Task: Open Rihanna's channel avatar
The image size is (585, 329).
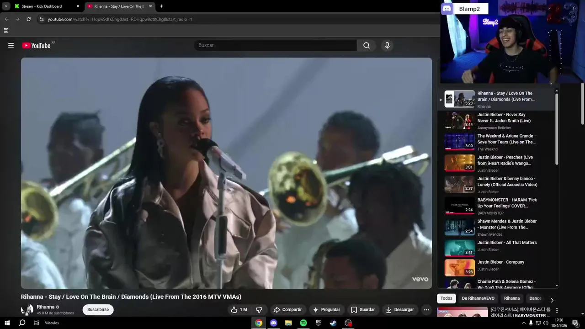Action: click(27, 309)
